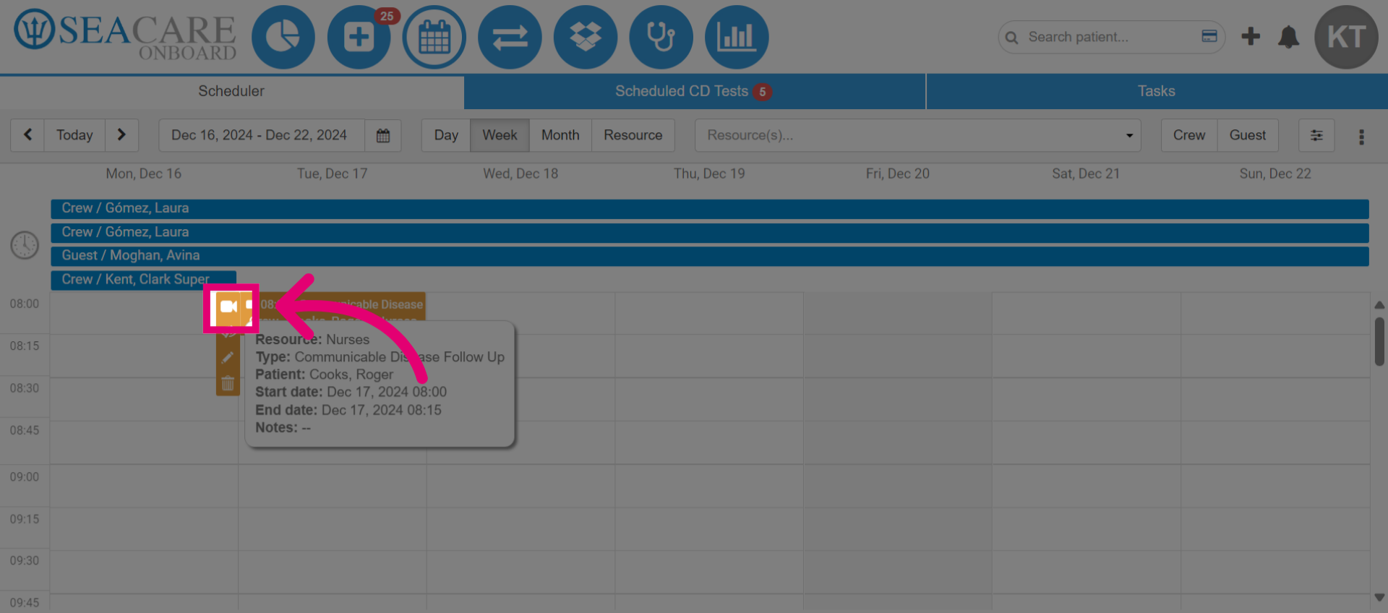Click the SeaCare Onboard logo
Image resolution: width=1388 pixels, height=613 pixels.
(126, 35)
